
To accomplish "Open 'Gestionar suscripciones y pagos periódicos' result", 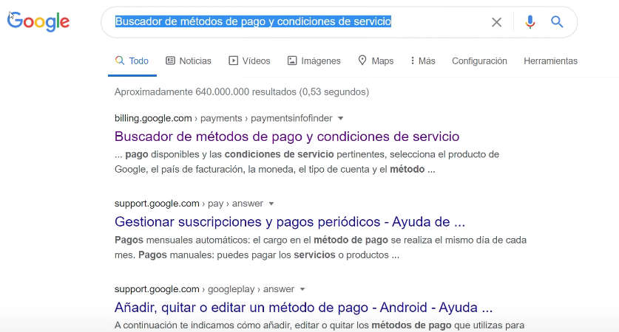I will click(x=290, y=222).
